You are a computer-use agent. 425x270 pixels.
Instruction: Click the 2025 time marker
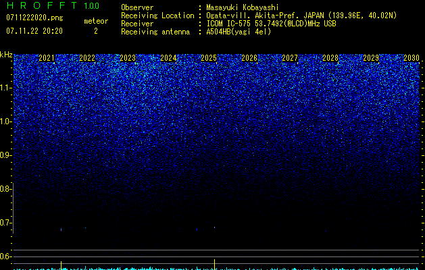coord(209,58)
